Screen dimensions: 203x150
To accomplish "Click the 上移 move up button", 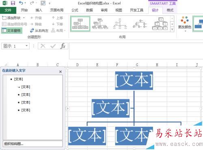I will click(x=58, y=18).
